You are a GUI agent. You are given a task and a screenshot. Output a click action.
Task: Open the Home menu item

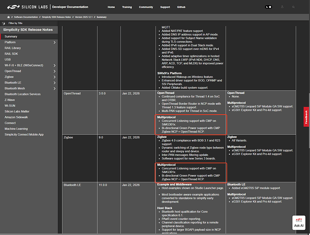111,7
